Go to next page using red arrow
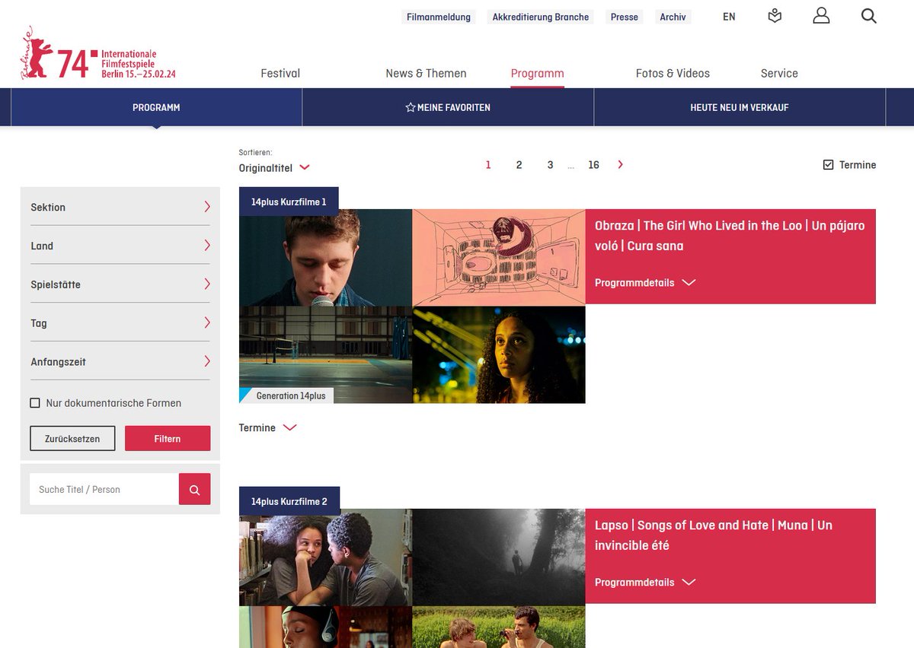Viewport: 914px width, 648px height. pyautogui.click(x=620, y=164)
